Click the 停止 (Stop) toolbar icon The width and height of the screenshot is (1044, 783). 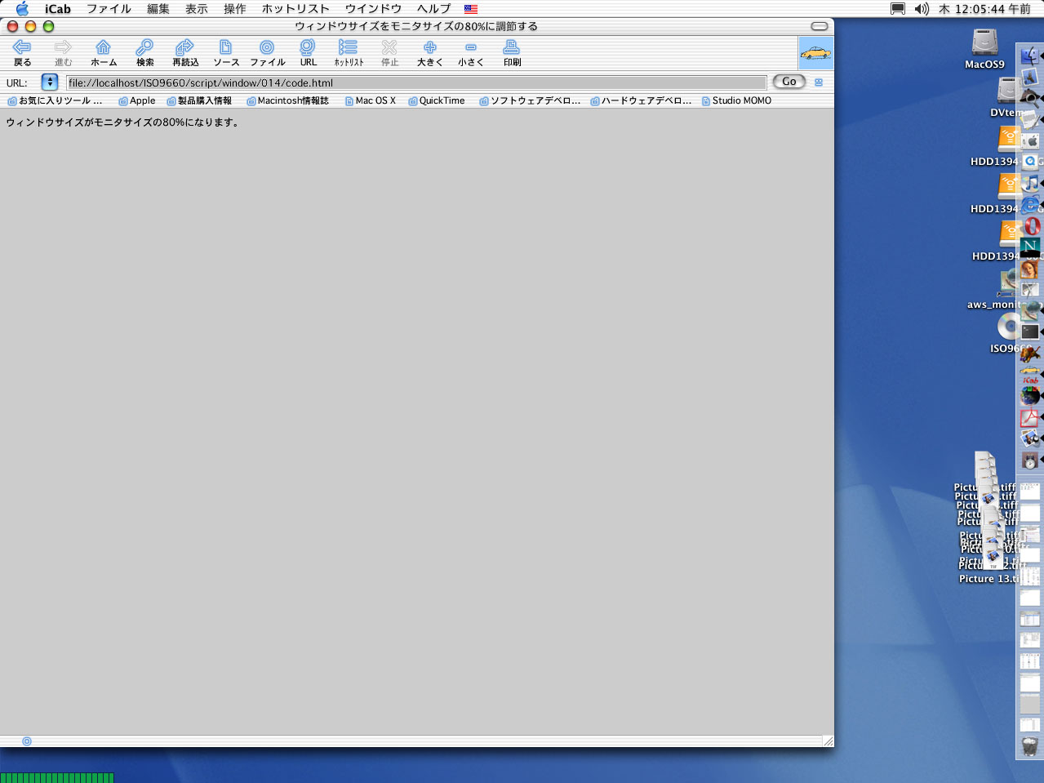coord(389,53)
